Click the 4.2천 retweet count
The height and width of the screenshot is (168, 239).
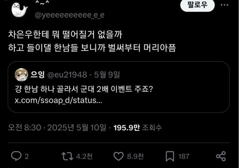[84, 156]
